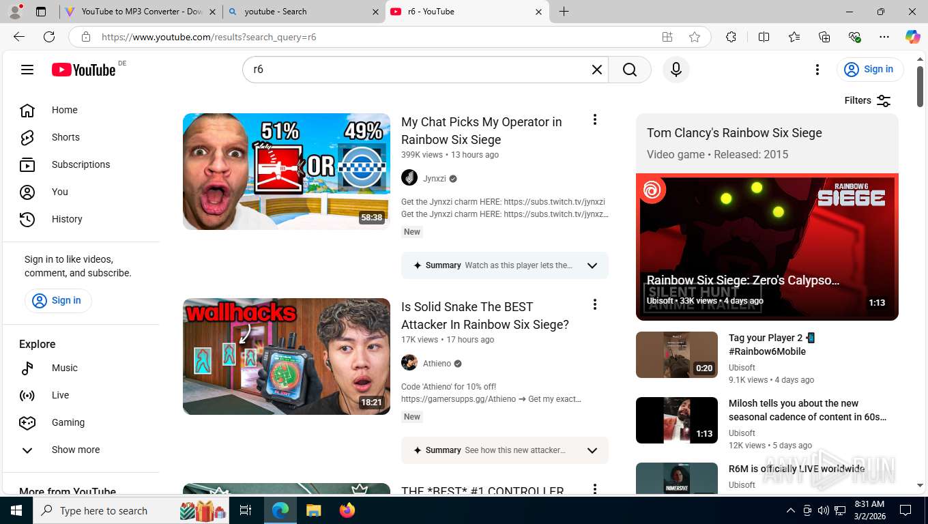Switch to YouTube to MP3 Converter tab
The image size is (928, 524).
[140, 12]
